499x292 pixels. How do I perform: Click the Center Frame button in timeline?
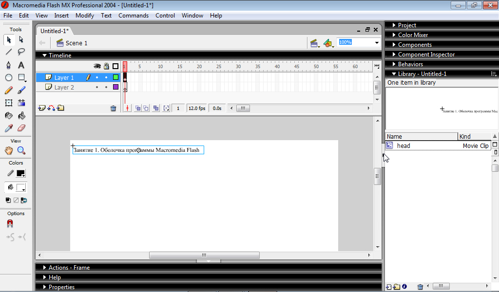pos(127,109)
